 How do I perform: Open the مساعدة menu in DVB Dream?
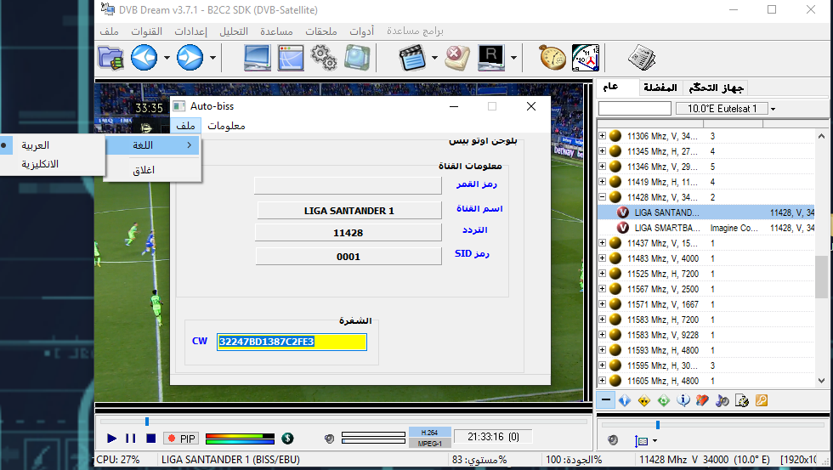click(x=276, y=31)
